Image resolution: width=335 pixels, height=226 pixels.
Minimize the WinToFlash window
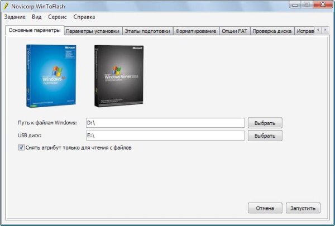(x=295, y=4)
